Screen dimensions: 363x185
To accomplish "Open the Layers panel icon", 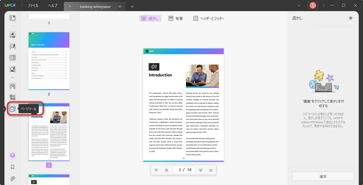I will pyautogui.click(x=12, y=156).
